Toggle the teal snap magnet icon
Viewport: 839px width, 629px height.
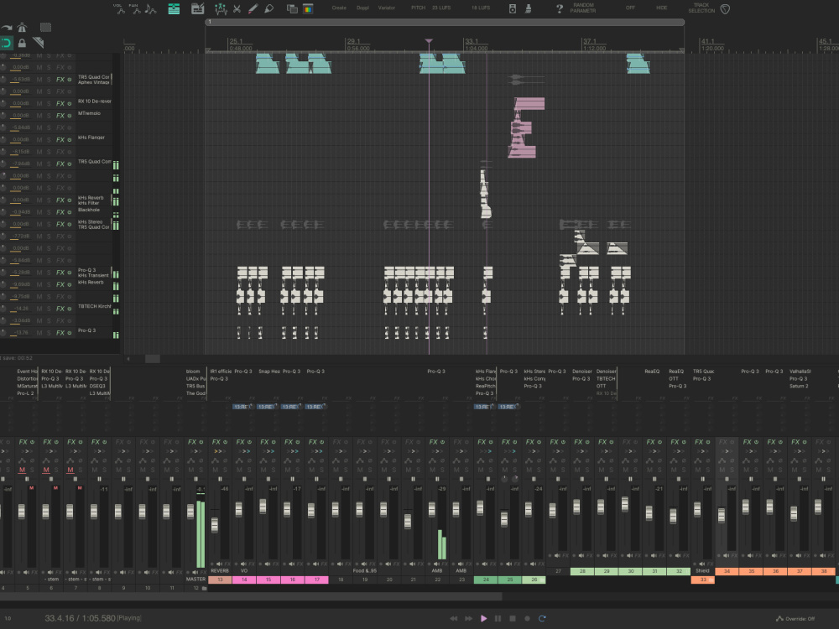(6, 43)
